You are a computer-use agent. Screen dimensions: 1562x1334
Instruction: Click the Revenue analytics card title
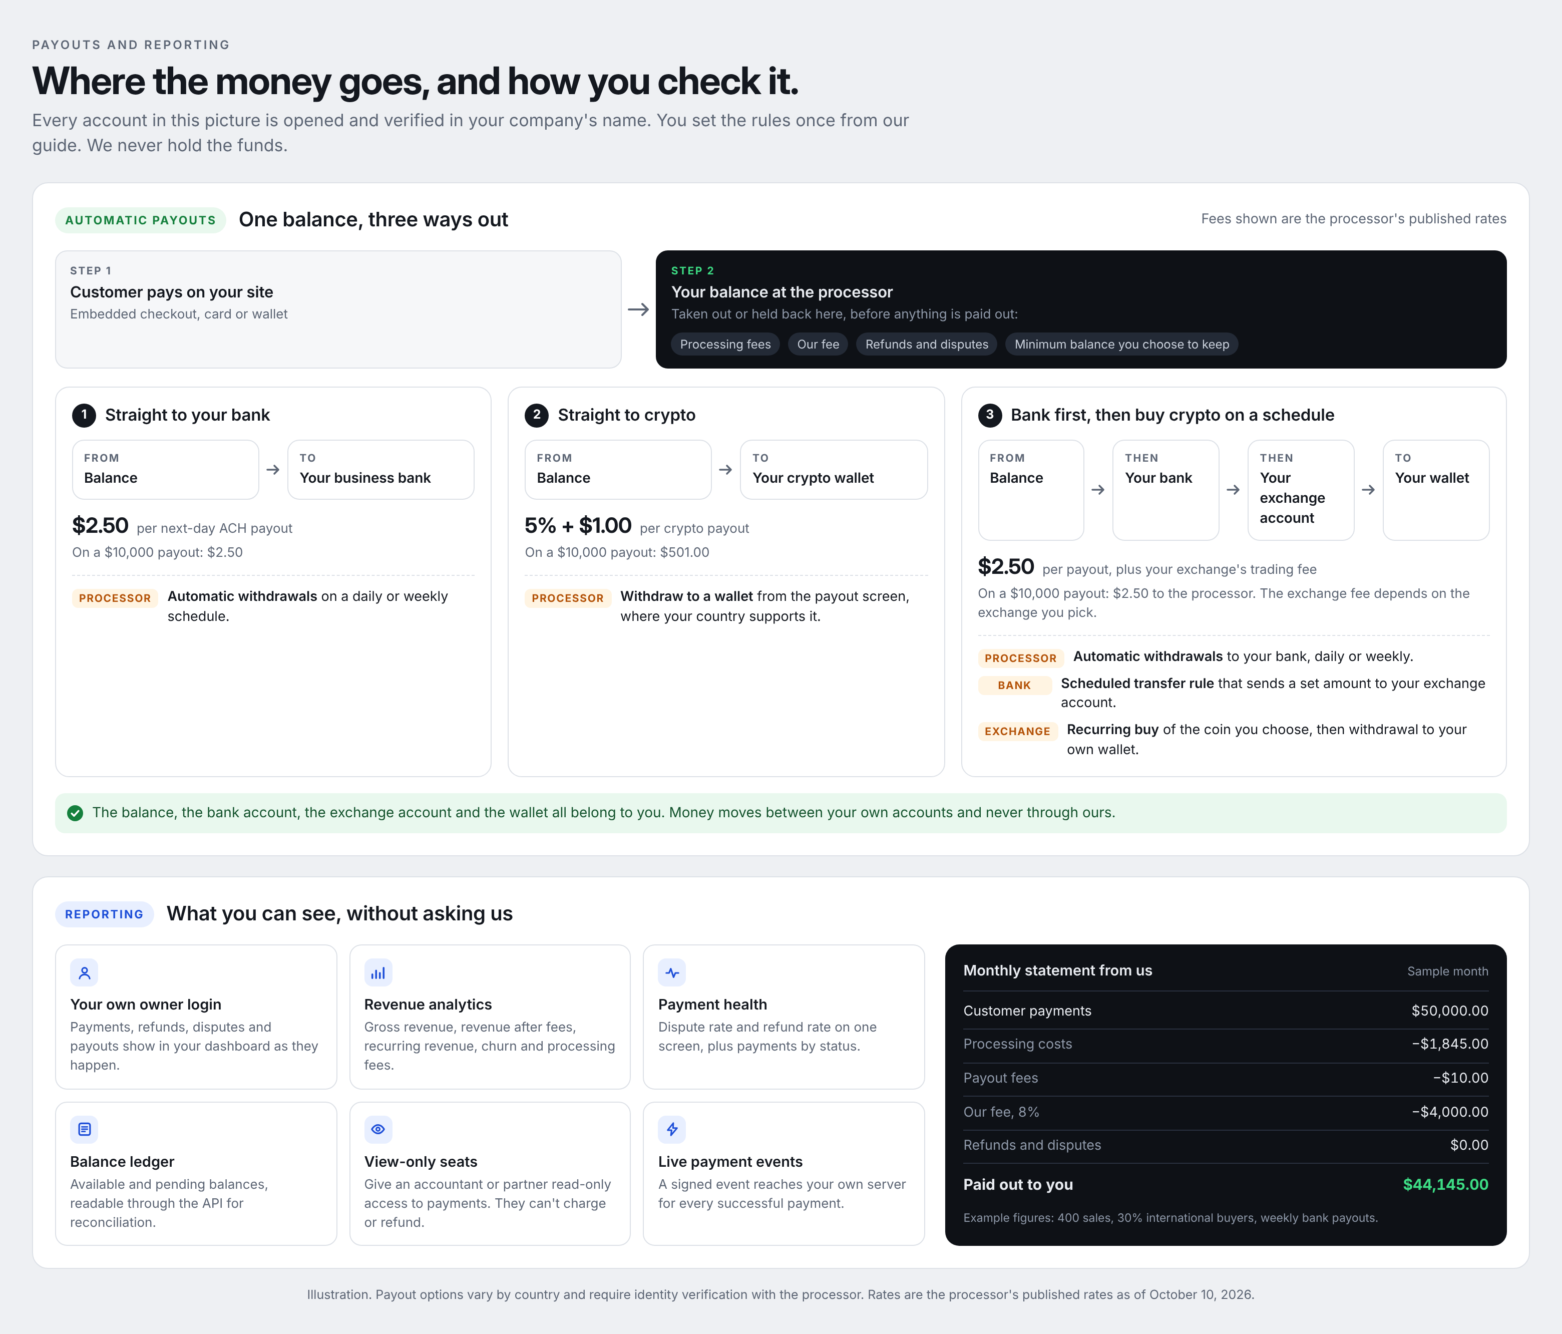click(428, 1005)
